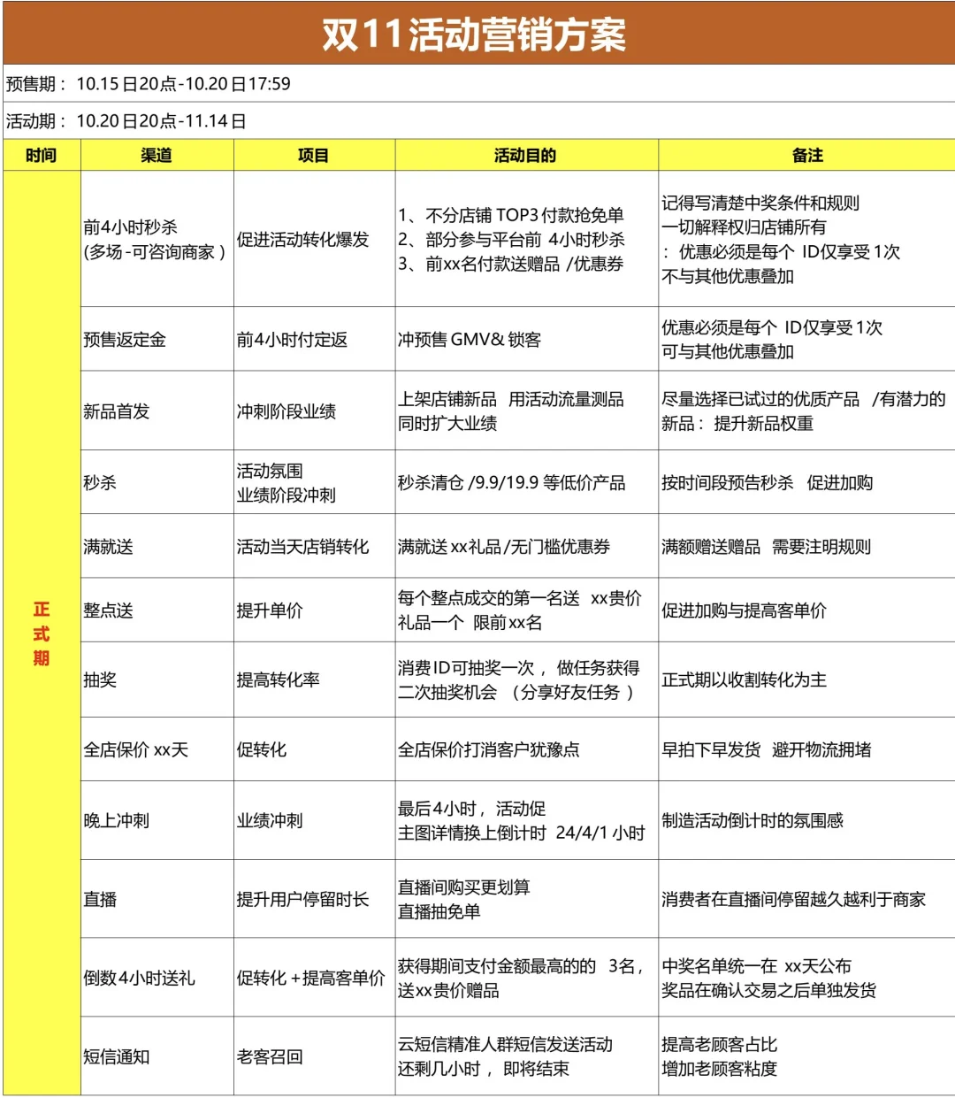Click the '冲刺阶段业绩' cell
Screen dimensions: 955x1098
[314, 411]
